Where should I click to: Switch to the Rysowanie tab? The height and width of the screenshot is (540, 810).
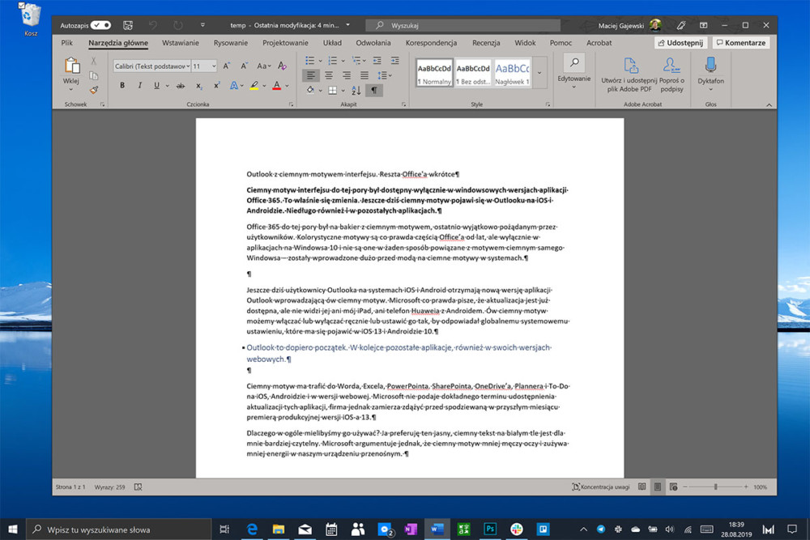[230, 43]
